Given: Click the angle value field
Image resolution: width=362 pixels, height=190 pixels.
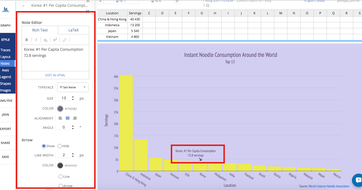Looking at the screenshot, I should (64, 127).
